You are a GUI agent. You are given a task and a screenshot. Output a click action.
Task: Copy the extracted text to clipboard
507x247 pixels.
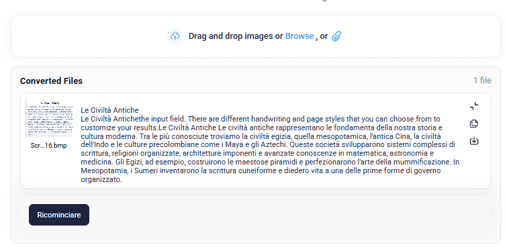click(x=473, y=123)
